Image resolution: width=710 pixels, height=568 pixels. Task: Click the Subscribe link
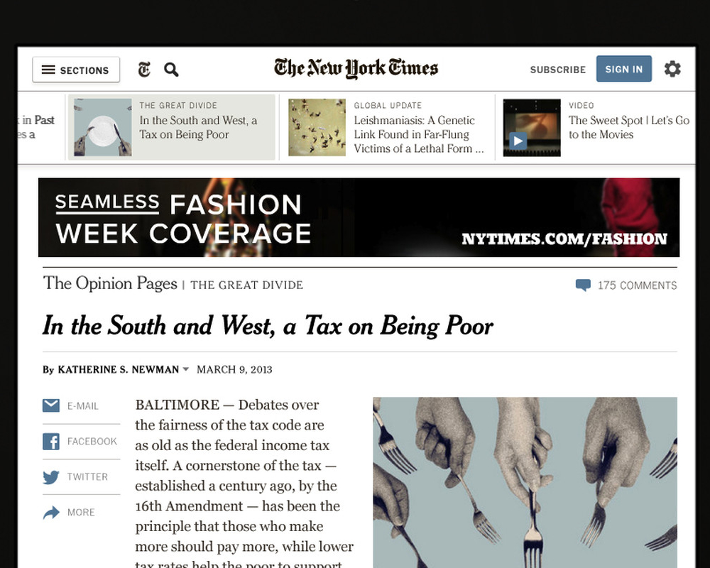point(558,70)
